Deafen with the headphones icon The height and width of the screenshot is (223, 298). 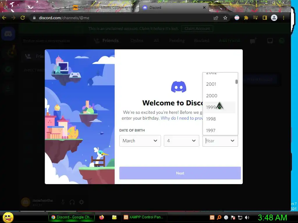tap(72, 202)
